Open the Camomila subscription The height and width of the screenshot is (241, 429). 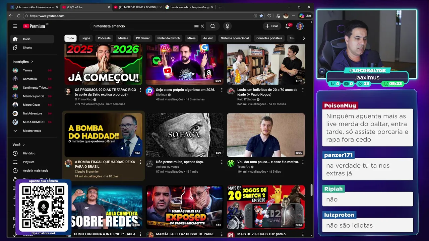click(x=32, y=79)
